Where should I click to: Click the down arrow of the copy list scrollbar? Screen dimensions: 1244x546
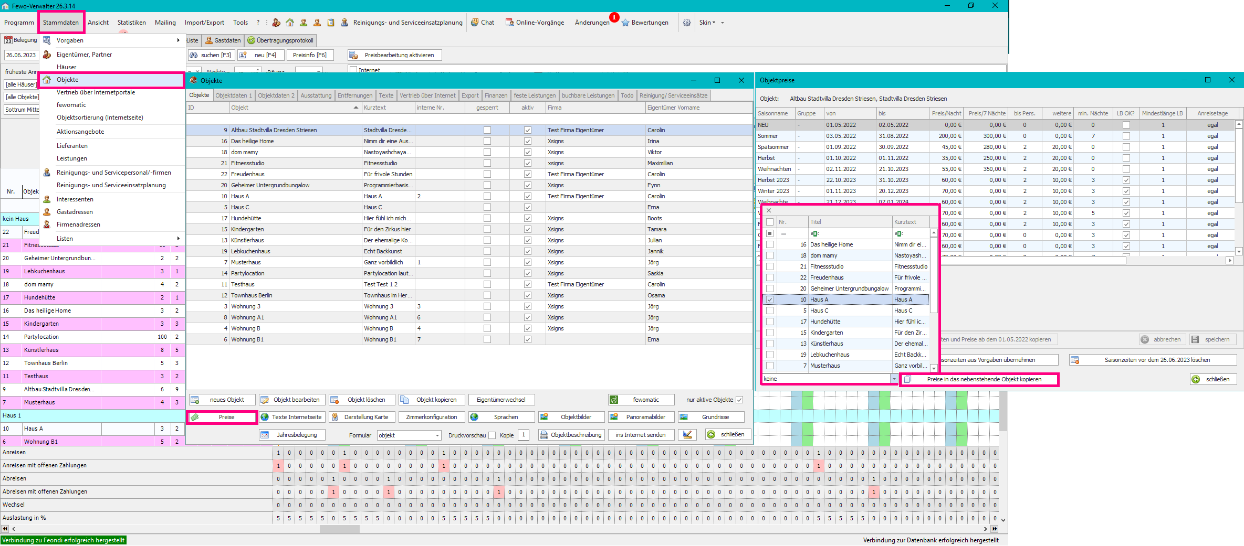(x=934, y=368)
